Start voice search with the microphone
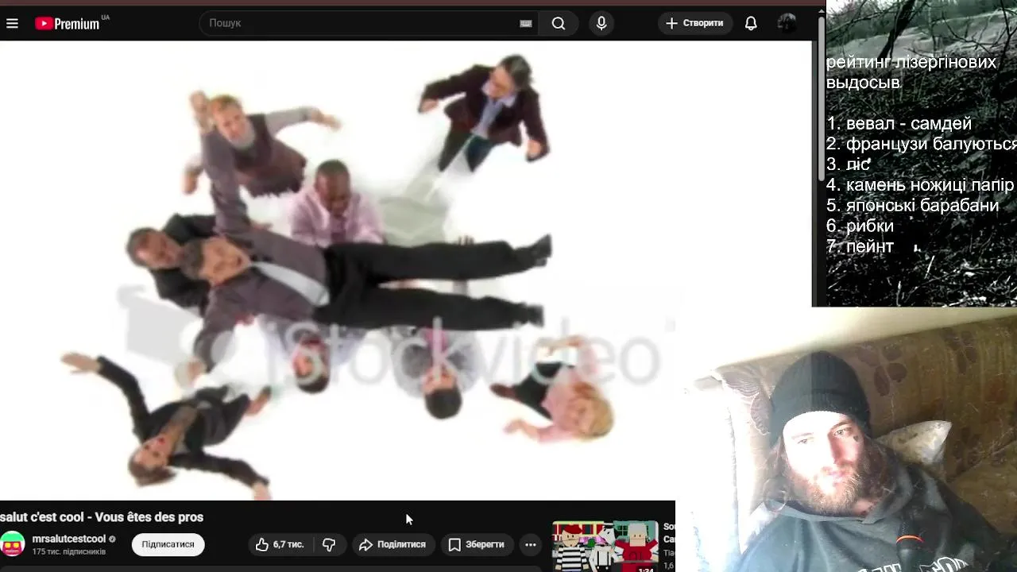The height and width of the screenshot is (572, 1017). coord(601,23)
